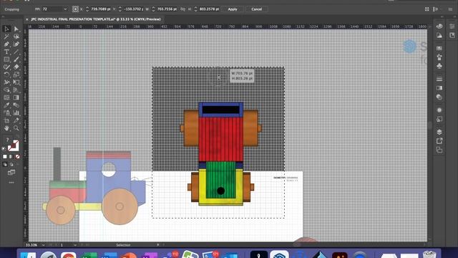Enable Draw Behind mode
This screenshot has width=458, height=258.
point(11,165)
